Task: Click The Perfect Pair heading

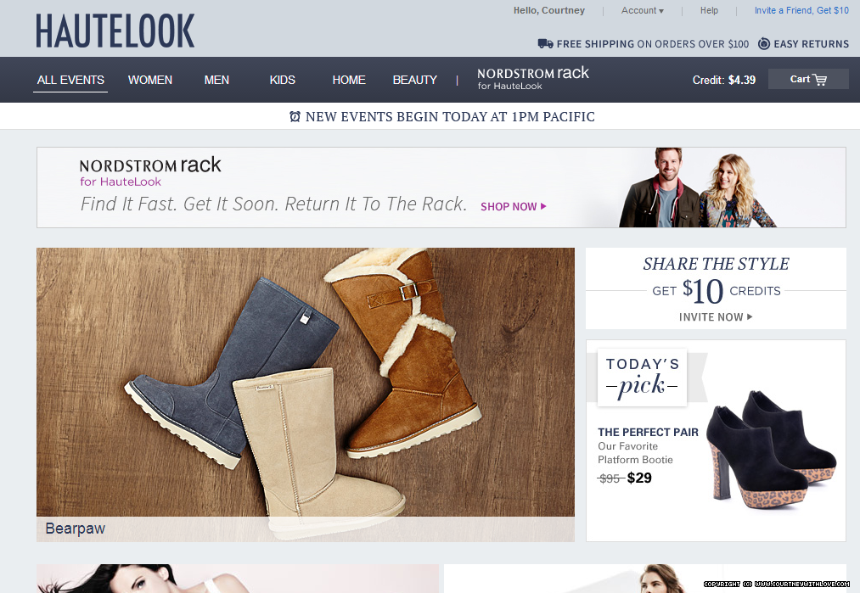Action: (x=648, y=432)
